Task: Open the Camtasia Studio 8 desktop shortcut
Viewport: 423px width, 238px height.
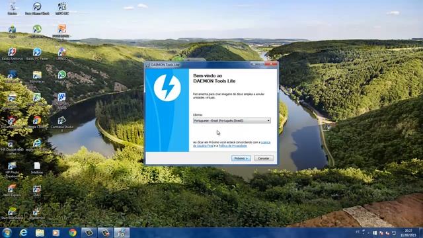Action: (x=61, y=124)
